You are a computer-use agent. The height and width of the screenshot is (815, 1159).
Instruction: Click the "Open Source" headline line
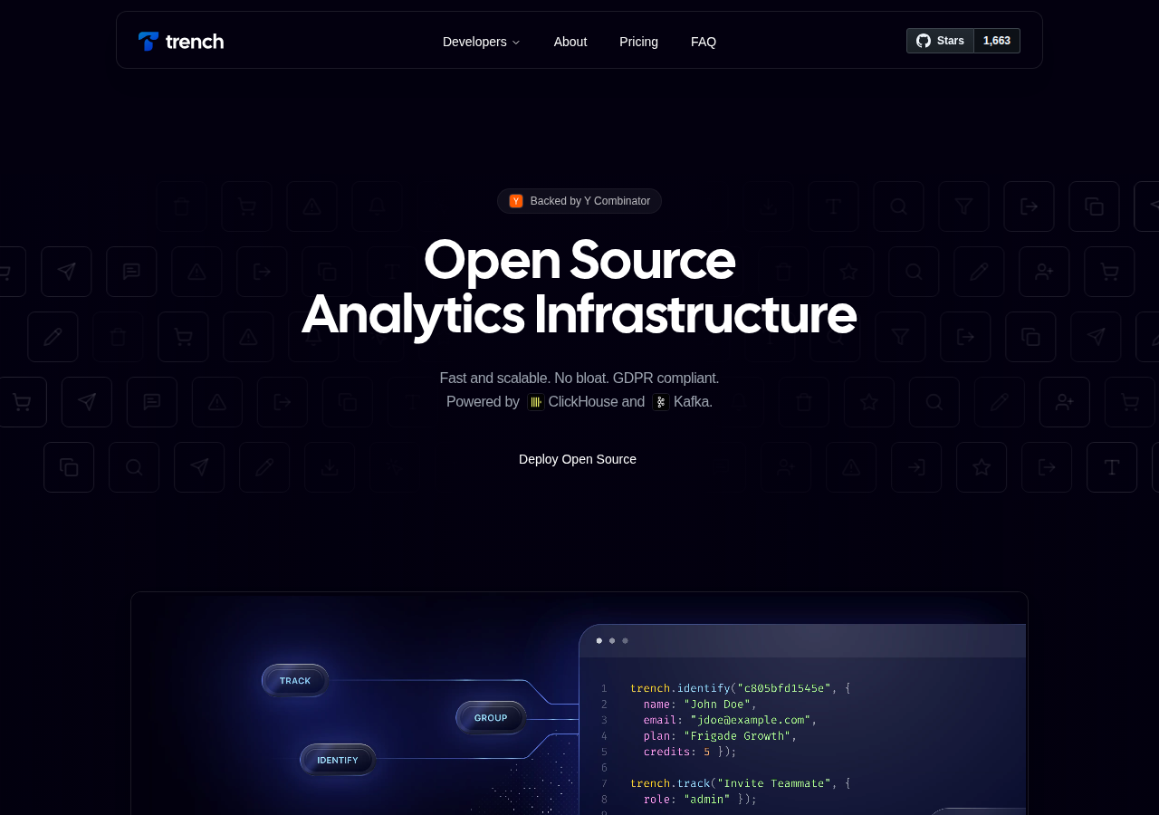tap(579, 260)
